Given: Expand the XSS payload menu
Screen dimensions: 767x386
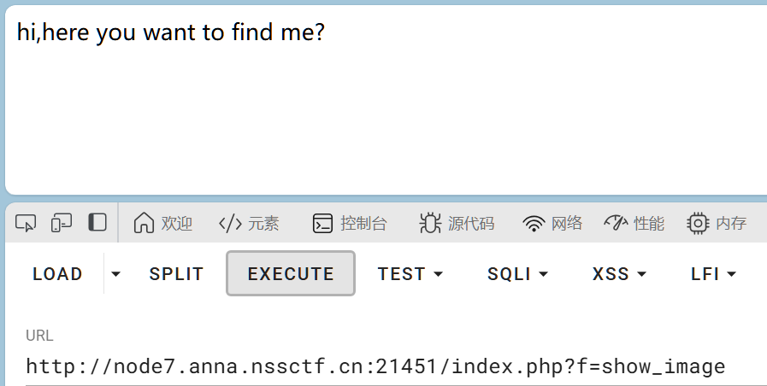Looking at the screenshot, I should pos(619,274).
